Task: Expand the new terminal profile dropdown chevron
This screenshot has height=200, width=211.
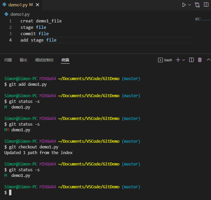Action: (184, 60)
